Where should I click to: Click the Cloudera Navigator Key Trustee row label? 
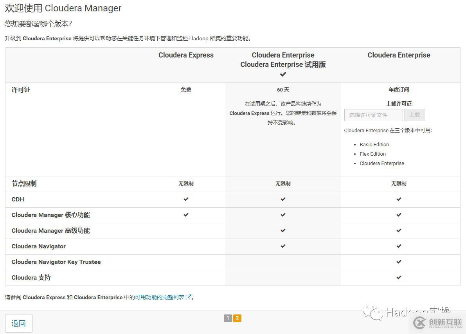tap(56, 262)
